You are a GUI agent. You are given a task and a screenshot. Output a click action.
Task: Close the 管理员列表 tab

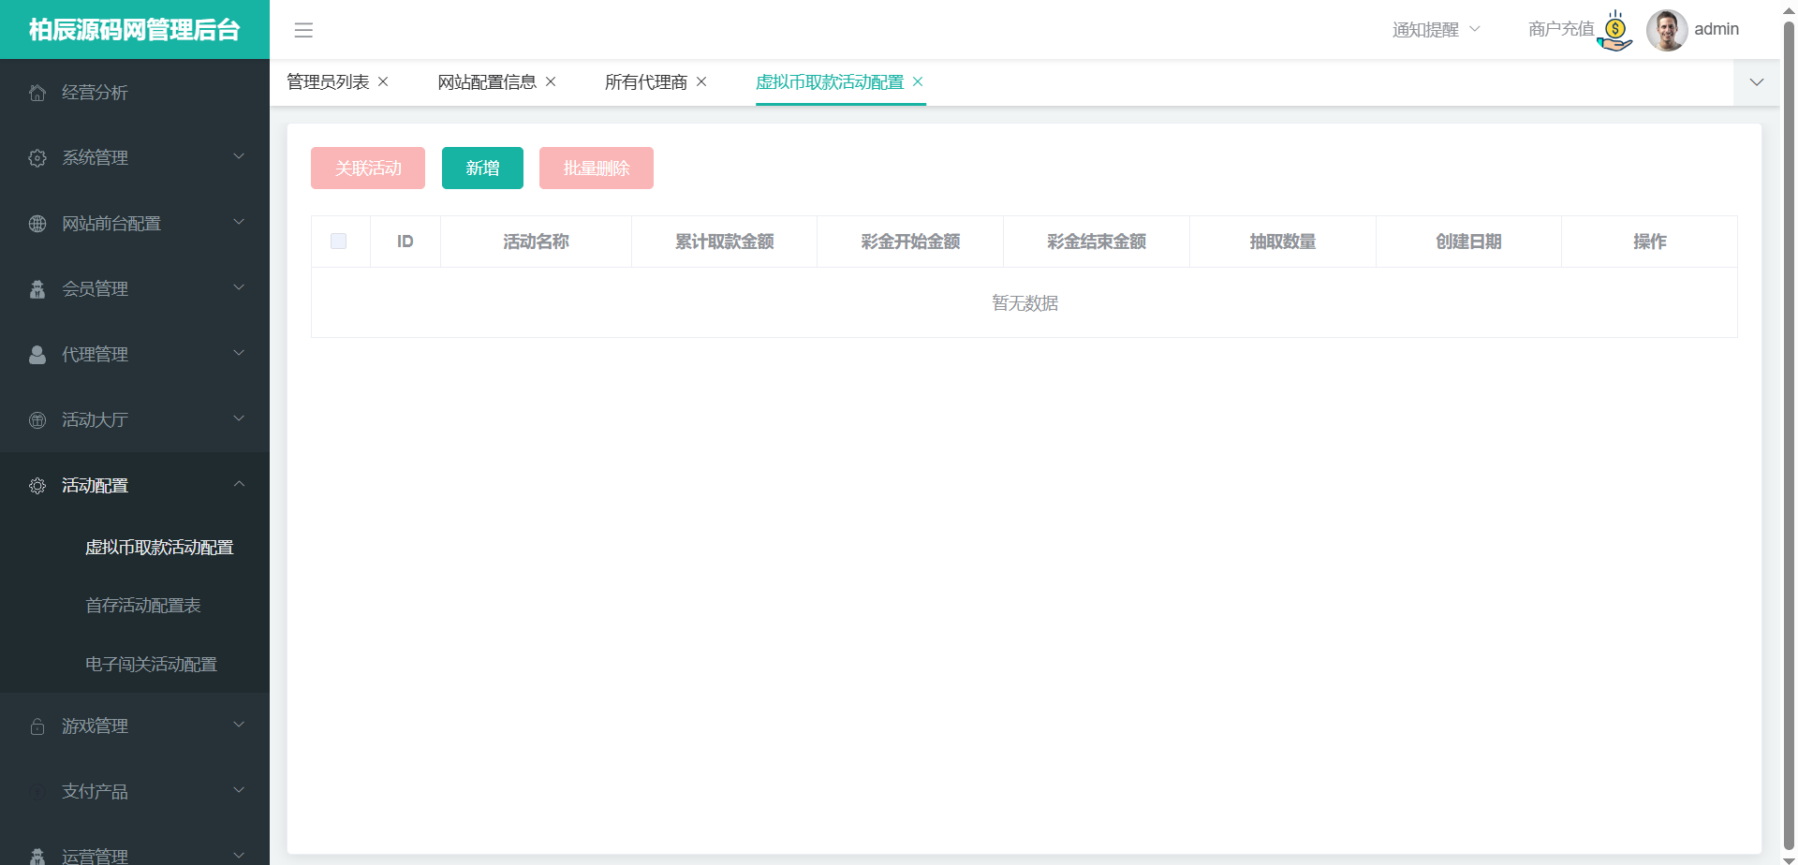coord(383,81)
